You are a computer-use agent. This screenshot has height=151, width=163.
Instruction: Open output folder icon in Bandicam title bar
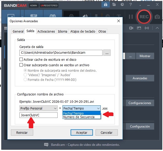pyautogui.click(x=114, y=5)
